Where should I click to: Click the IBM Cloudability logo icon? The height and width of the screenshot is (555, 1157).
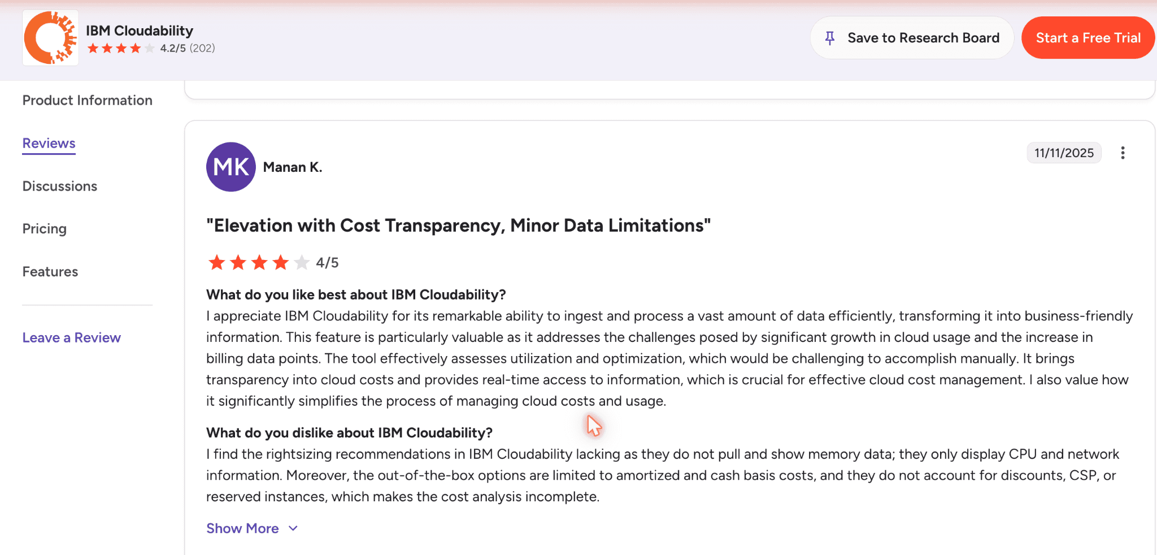tap(50, 38)
